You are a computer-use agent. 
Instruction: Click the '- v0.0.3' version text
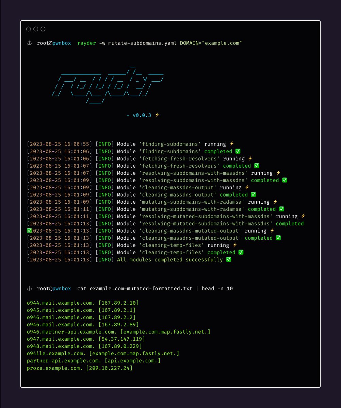pyautogui.click(x=139, y=115)
